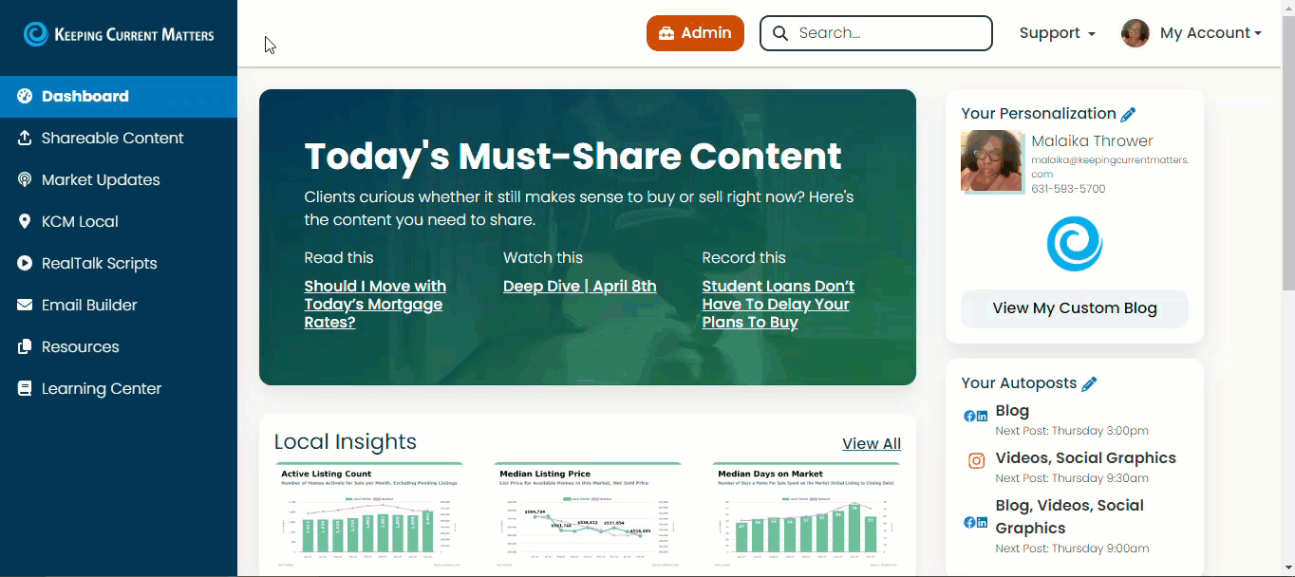The height and width of the screenshot is (577, 1295).
Task: Select Shareable Content upload icon in sidebar
Action: tap(25, 138)
